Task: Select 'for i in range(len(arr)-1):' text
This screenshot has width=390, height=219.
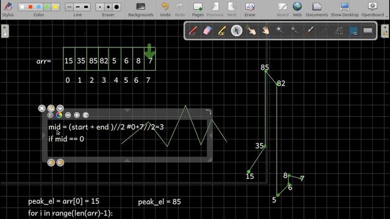Action: 71,214
